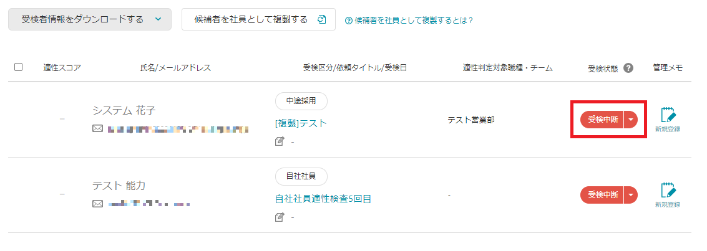
Task: Open the [複製]テスト request link
Action: click(301, 123)
